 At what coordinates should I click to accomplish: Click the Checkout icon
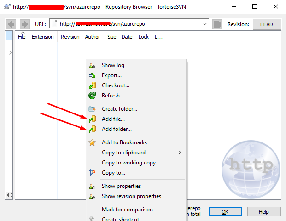point(92,85)
